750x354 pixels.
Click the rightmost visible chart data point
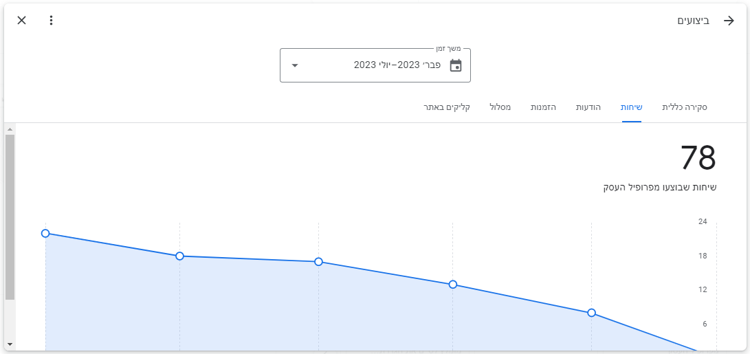pyautogui.click(x=591, y=313)
